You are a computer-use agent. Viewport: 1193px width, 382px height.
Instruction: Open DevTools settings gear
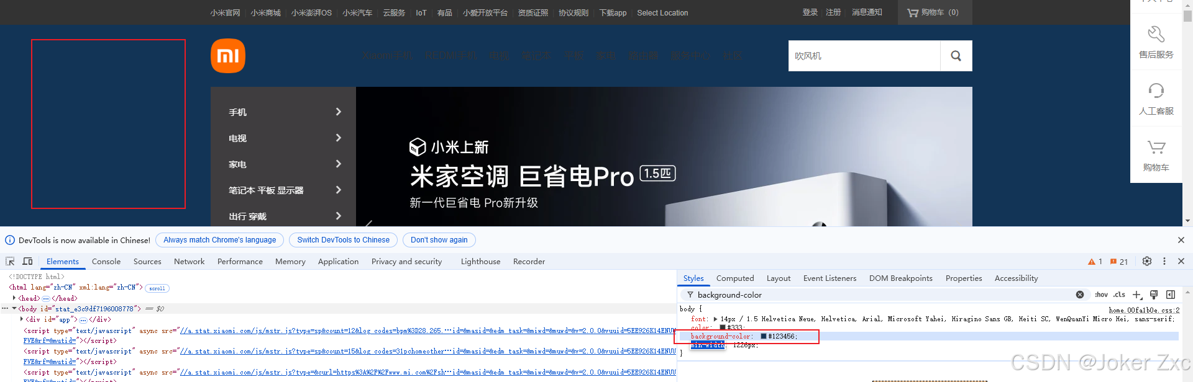coord(1147,261)
